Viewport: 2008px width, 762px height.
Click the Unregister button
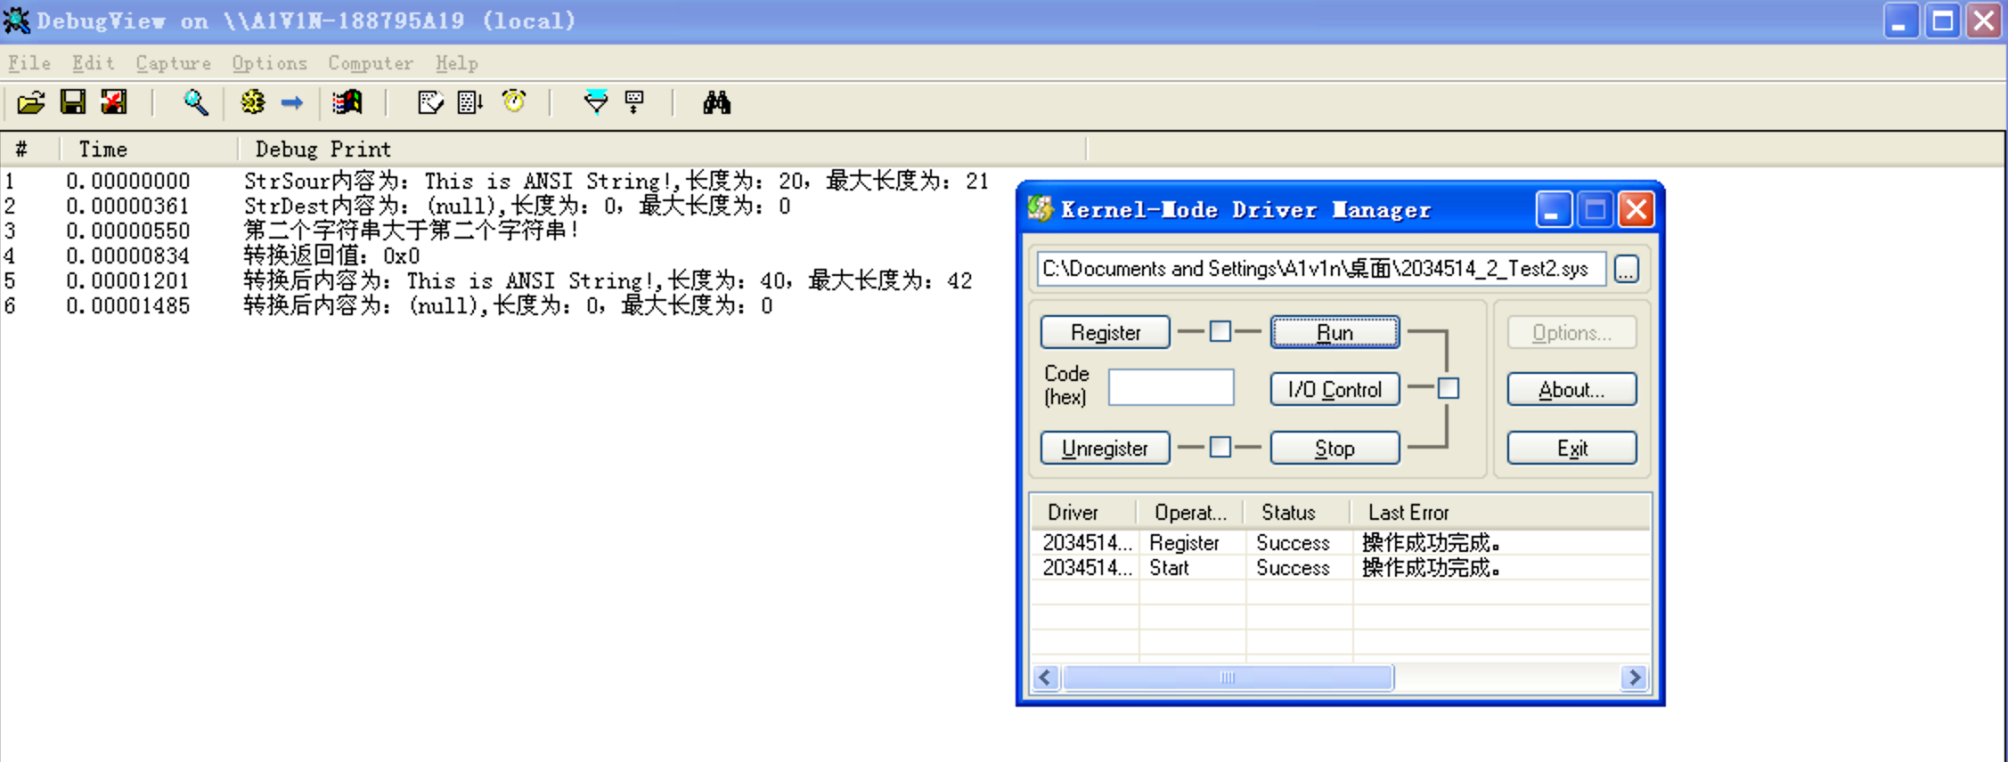(1106, 448)
